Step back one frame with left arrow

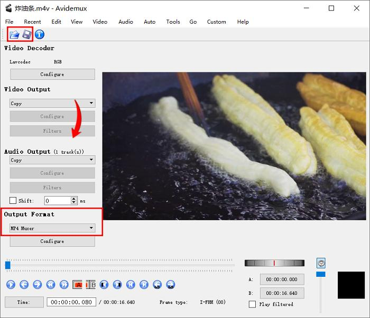tap(24, 285)
